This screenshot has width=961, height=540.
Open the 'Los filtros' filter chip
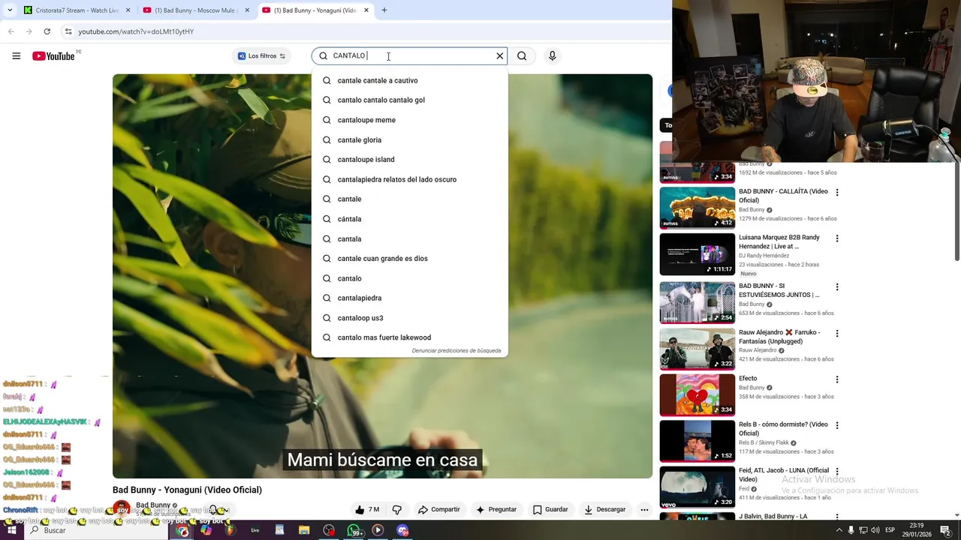click(x=261, y=56)
